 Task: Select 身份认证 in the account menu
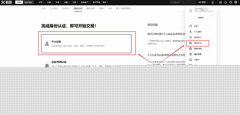point(198,43)
